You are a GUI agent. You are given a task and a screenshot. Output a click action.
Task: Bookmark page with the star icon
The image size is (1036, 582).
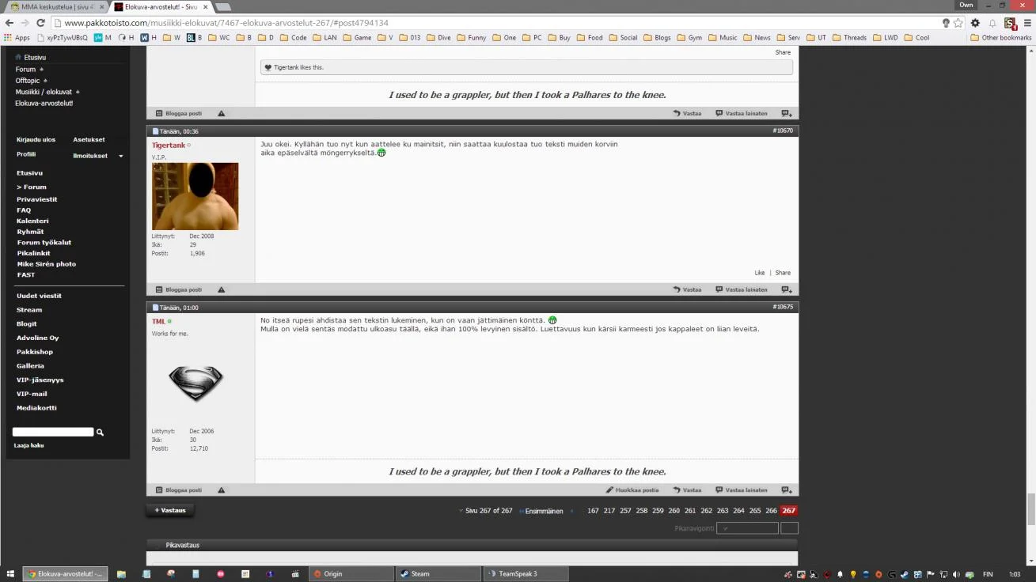(958, 23)
